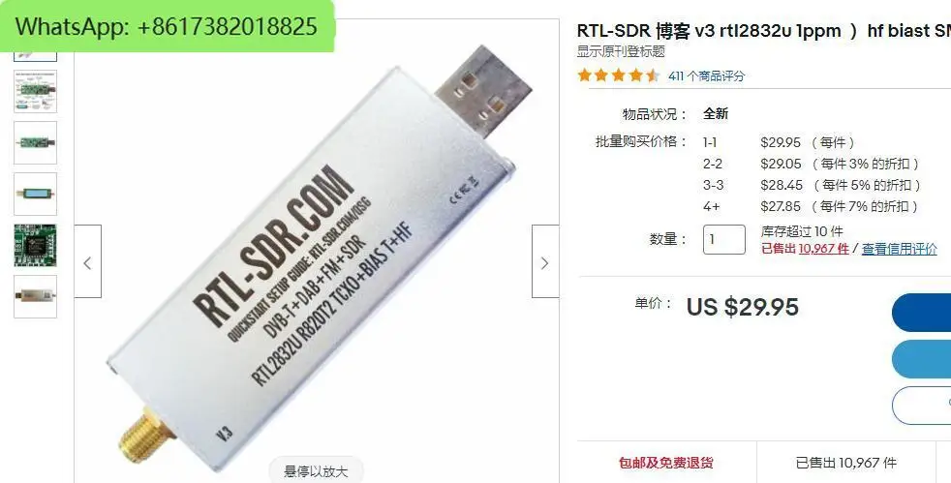
Task: Open the 查看信用评价 feedback link
Action: pos(900,249)
